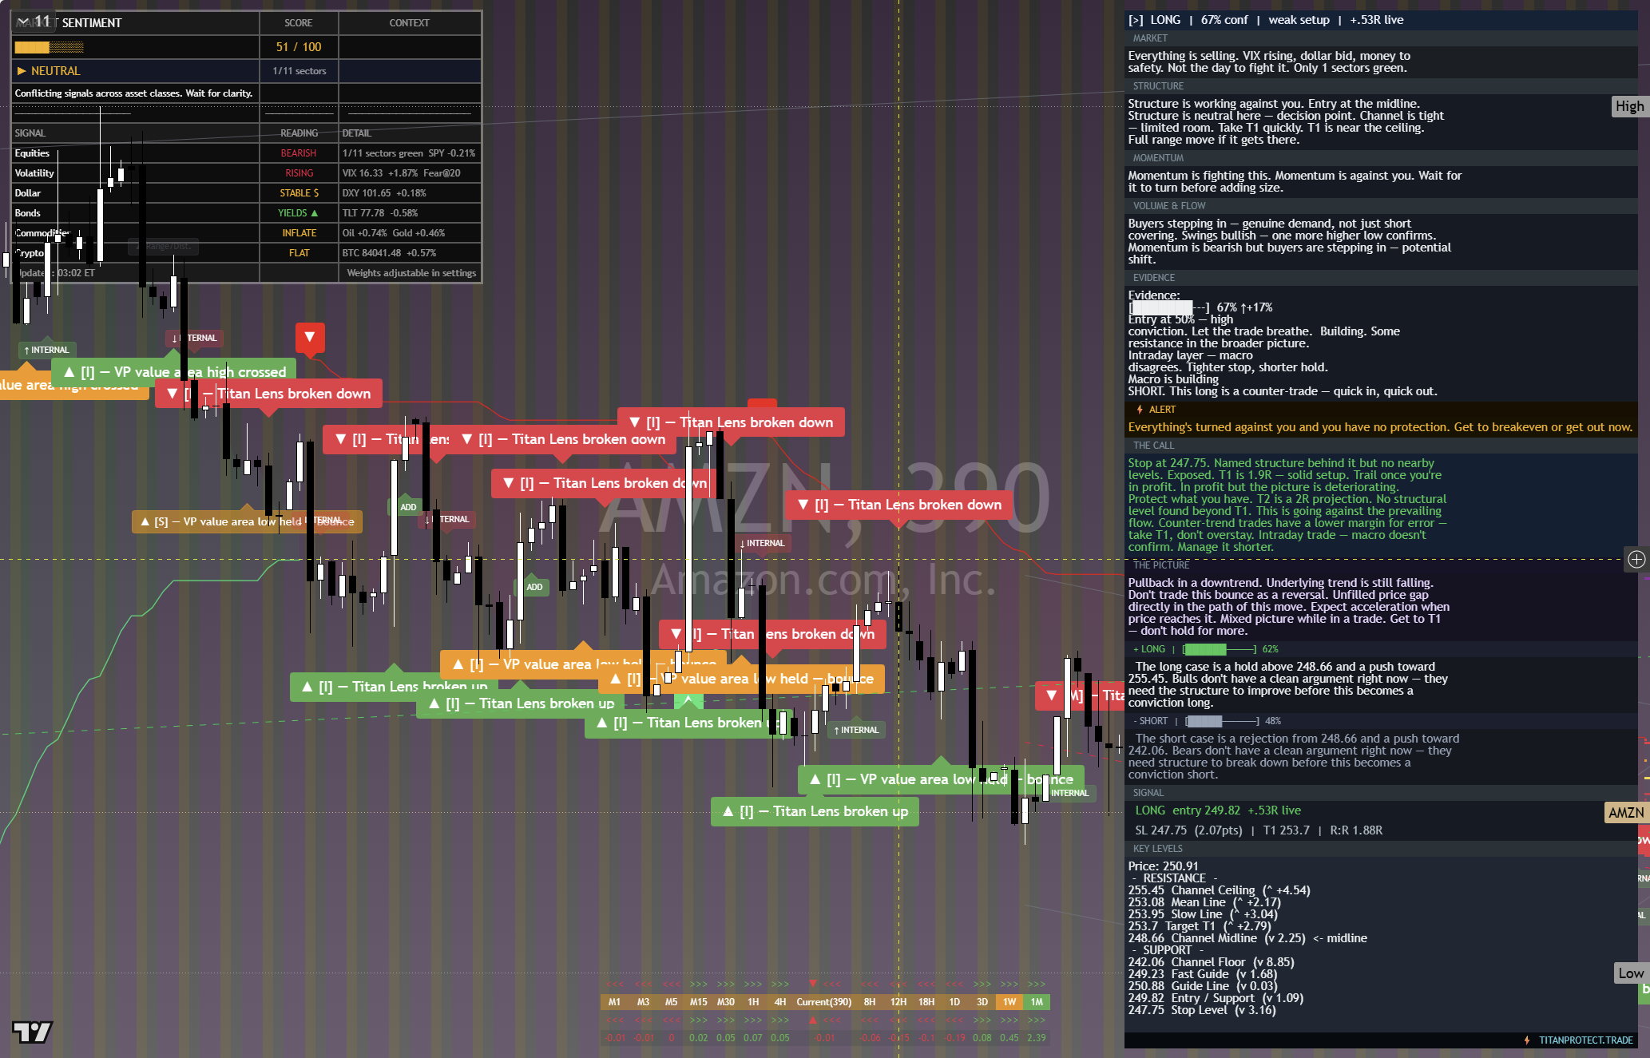Select the Current(390) timeframe cell
Image resolution: width=1650 pixels, height=1058 pixels.
pos(824,1002)
